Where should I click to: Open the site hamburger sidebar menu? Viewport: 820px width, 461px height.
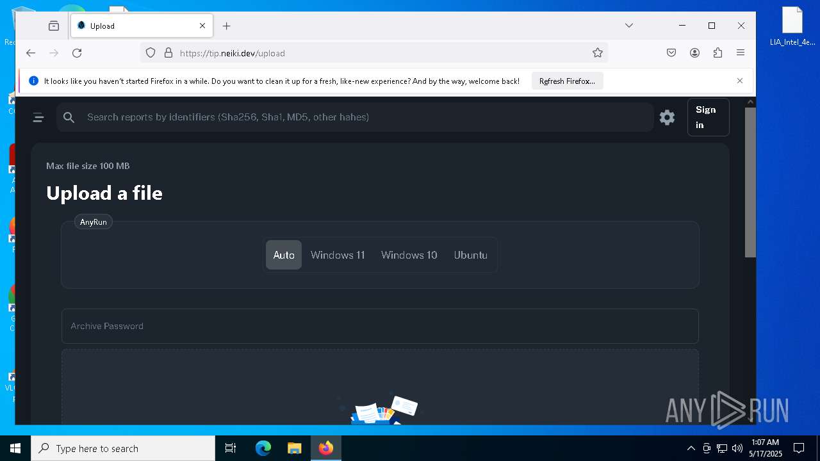(38, 117)
